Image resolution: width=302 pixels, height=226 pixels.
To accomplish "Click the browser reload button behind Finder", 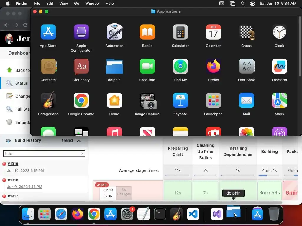I will pos(25,25).
